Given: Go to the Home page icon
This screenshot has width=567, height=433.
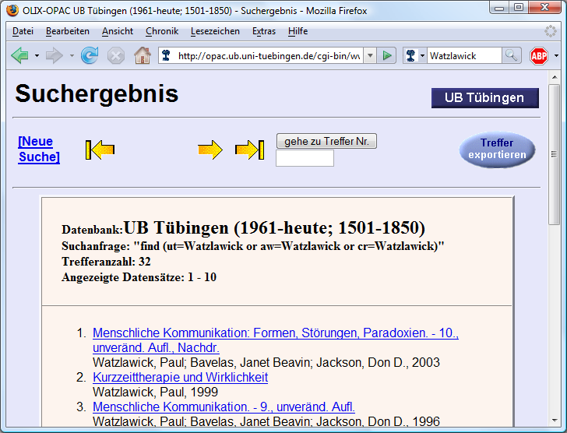Looking at the screenshot, I should [x=143, y=55].
